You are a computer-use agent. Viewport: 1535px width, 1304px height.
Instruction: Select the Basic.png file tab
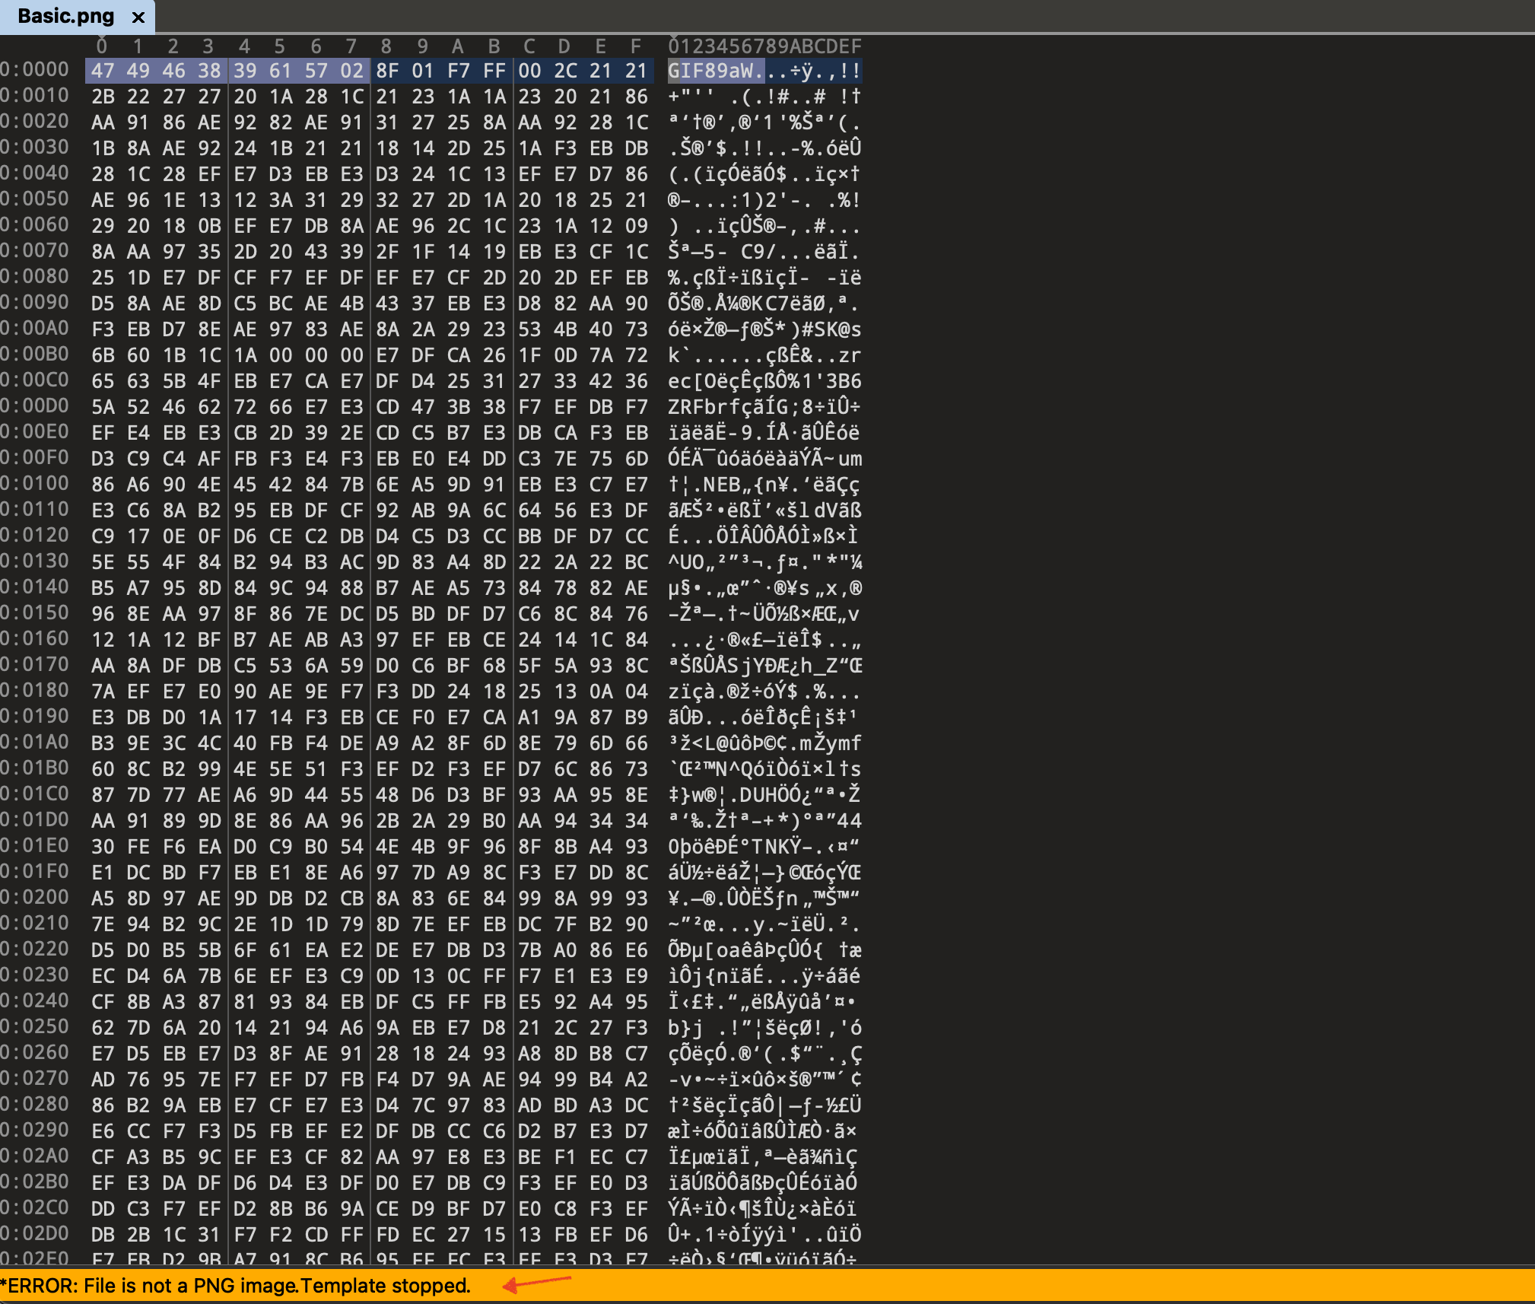click(x=65, y=17)
